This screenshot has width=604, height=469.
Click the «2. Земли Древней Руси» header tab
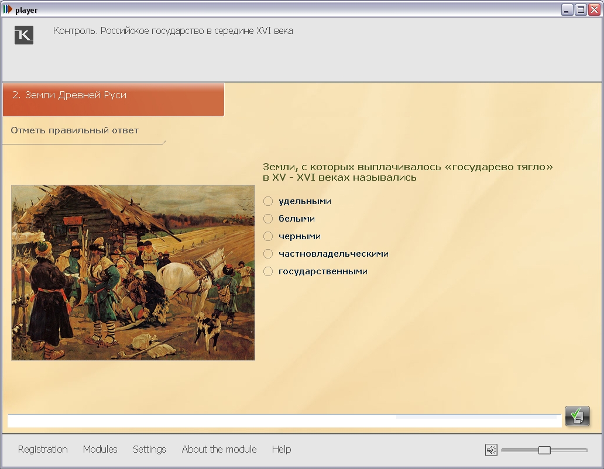[113, 99]
